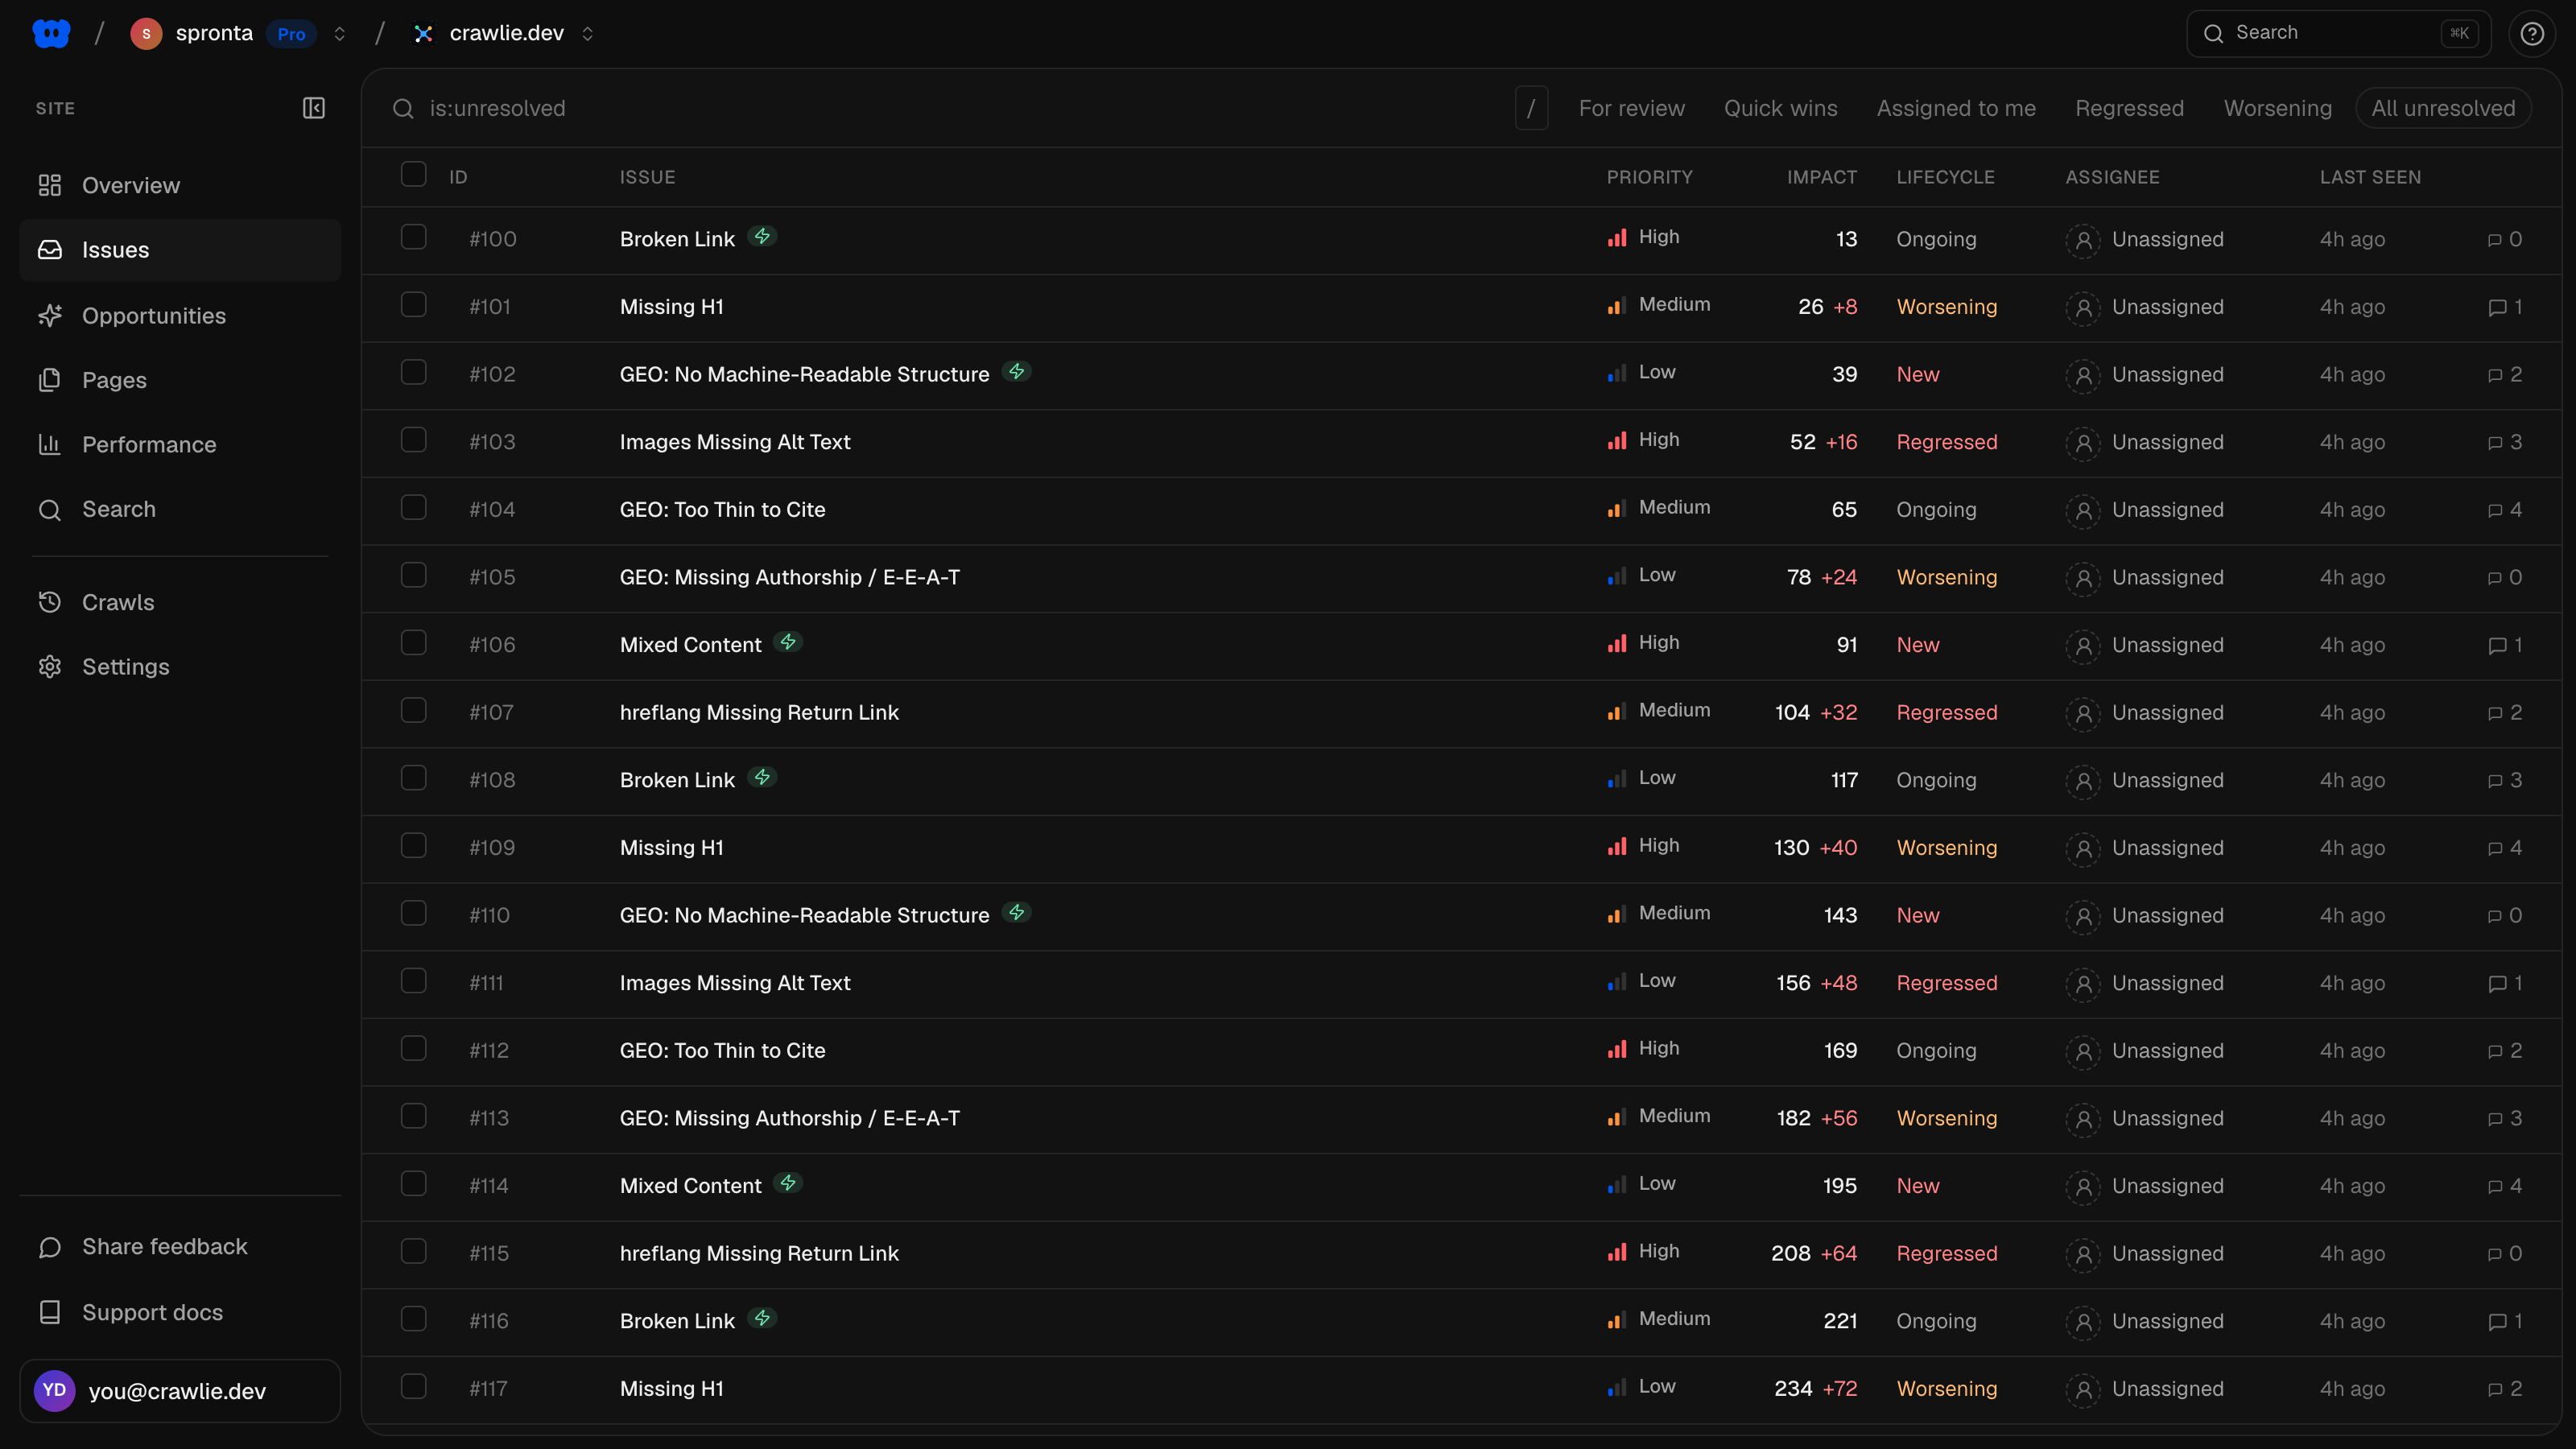Open Performance chart icon in sidebar

point(50,445)
